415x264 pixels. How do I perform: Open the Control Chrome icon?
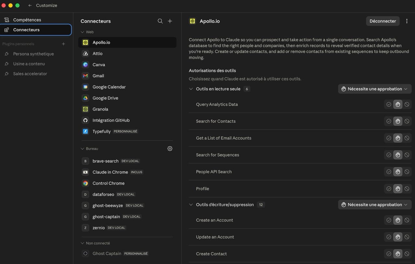[85, 183]
